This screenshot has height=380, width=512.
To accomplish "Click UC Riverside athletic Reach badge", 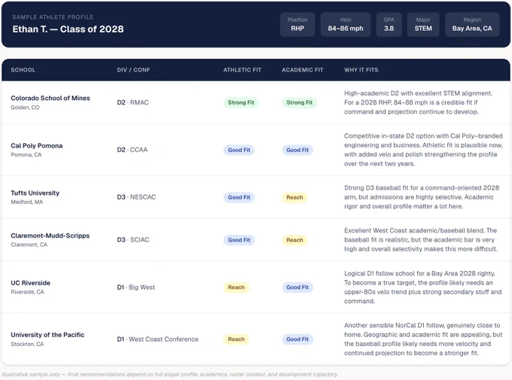I will coord(236,287).
